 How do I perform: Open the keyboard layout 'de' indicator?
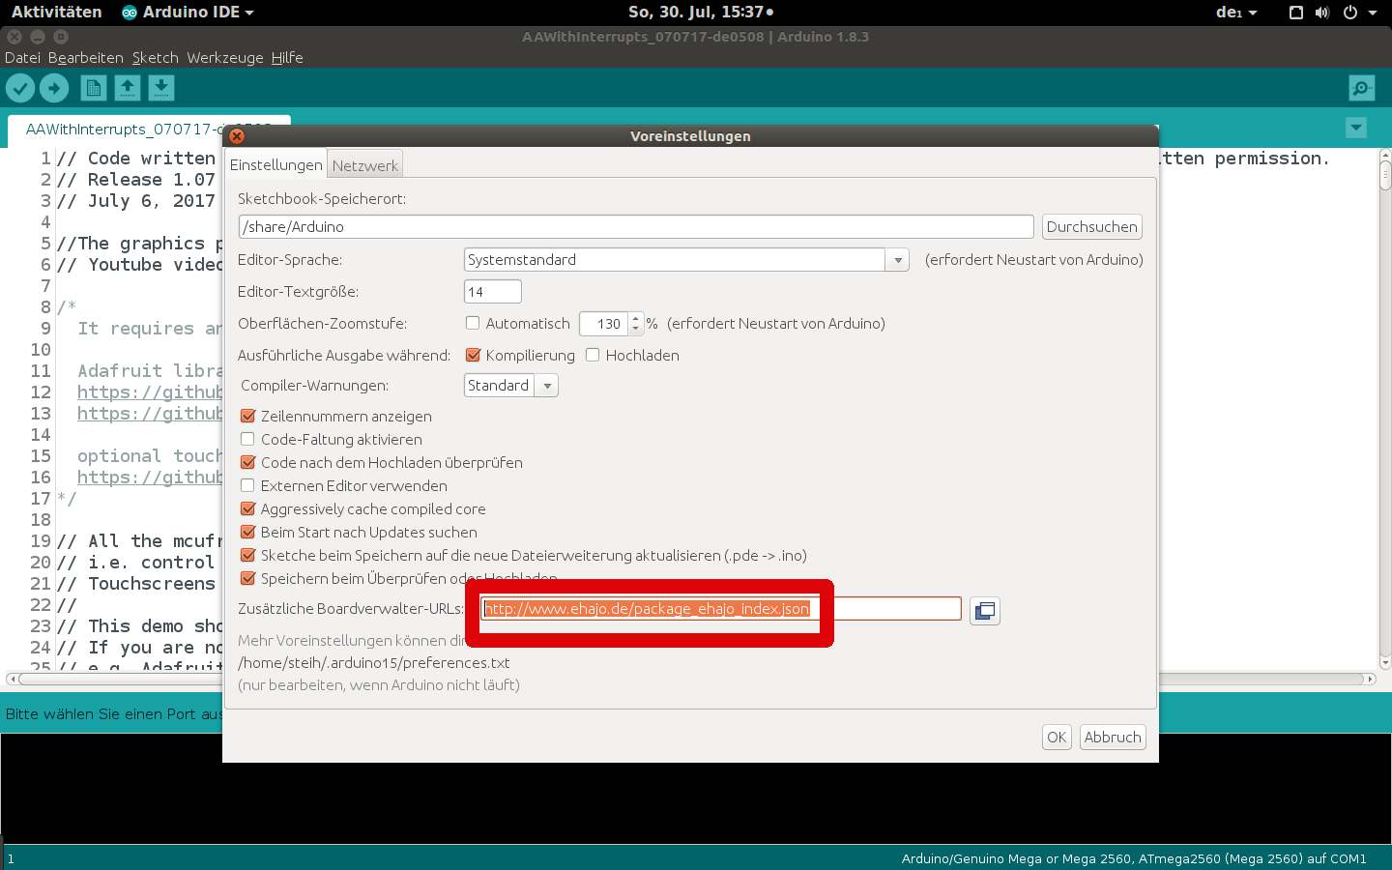point(1236,13)
